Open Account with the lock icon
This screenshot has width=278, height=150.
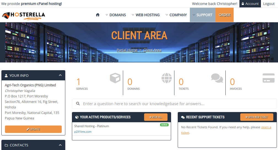(250, 4)
